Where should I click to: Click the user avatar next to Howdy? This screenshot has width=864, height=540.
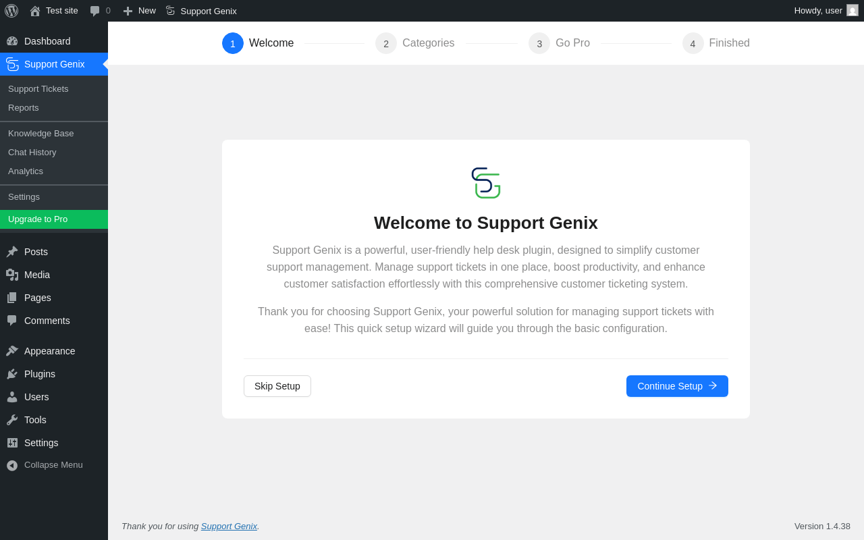coord(853,10)
